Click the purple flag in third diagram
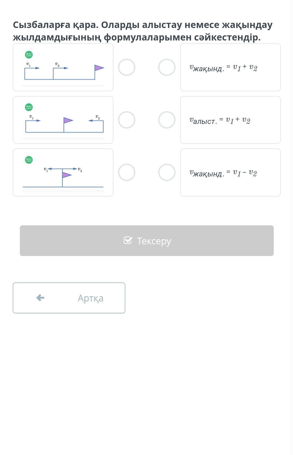This screenshot has height=455, width=293. (x=66, y=175)
